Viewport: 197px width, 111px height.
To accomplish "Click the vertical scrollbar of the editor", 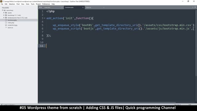I will click(196, 43).
